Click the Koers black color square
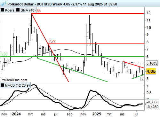This screenshot has width=160, height=117. point(2,10)
